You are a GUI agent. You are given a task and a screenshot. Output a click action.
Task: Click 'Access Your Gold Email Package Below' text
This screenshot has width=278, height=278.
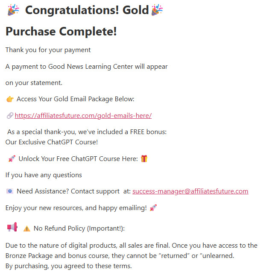(75, 99)
